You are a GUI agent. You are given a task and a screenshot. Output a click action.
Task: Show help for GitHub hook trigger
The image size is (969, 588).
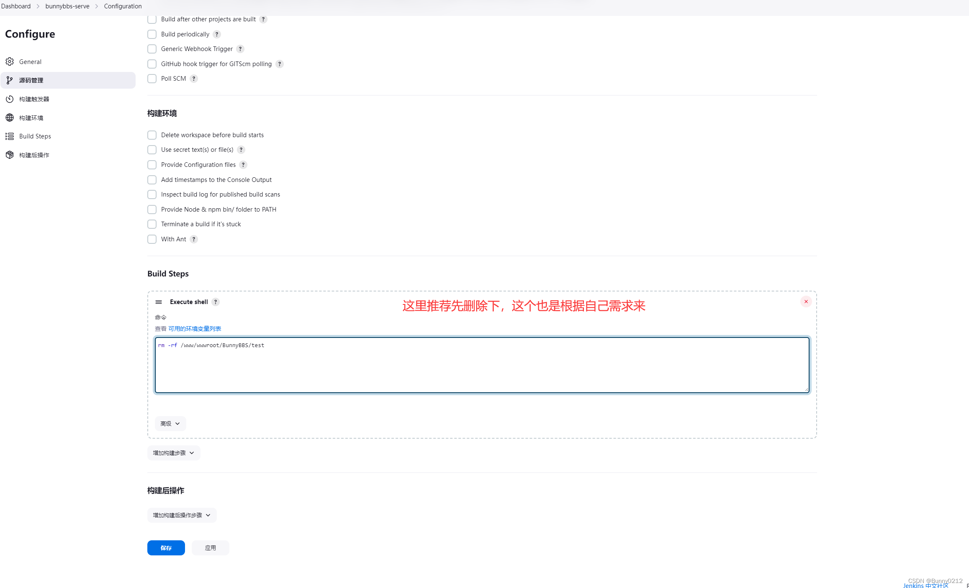coord(280,64)
